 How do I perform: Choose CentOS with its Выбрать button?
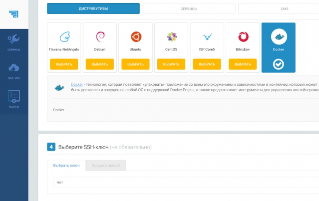(x=171, y=64)
